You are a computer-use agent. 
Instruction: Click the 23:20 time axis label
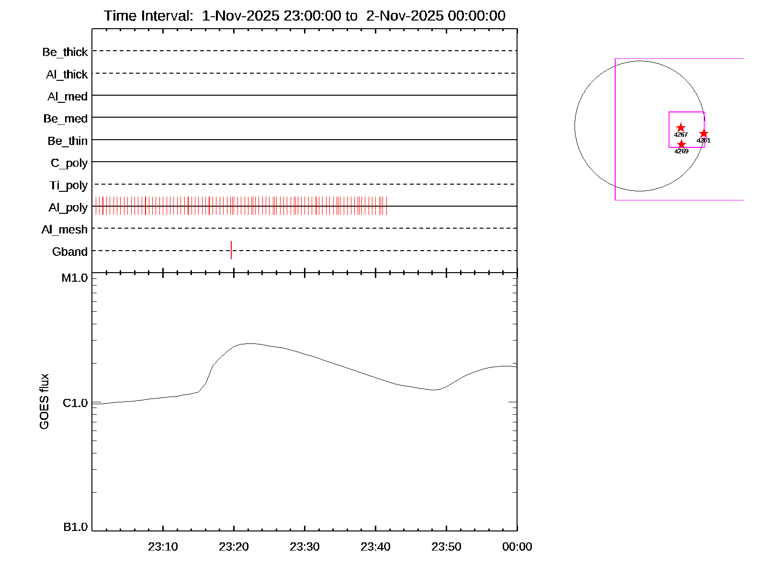234,547
